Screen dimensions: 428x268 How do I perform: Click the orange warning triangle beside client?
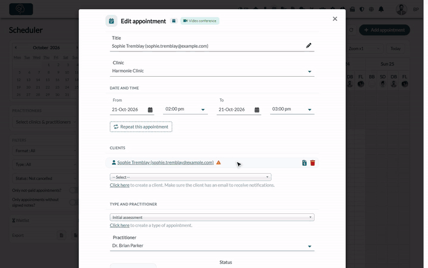point(218,162)
